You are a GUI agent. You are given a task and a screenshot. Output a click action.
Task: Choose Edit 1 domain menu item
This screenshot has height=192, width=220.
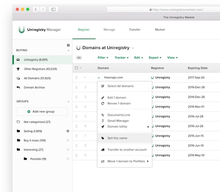125,98
